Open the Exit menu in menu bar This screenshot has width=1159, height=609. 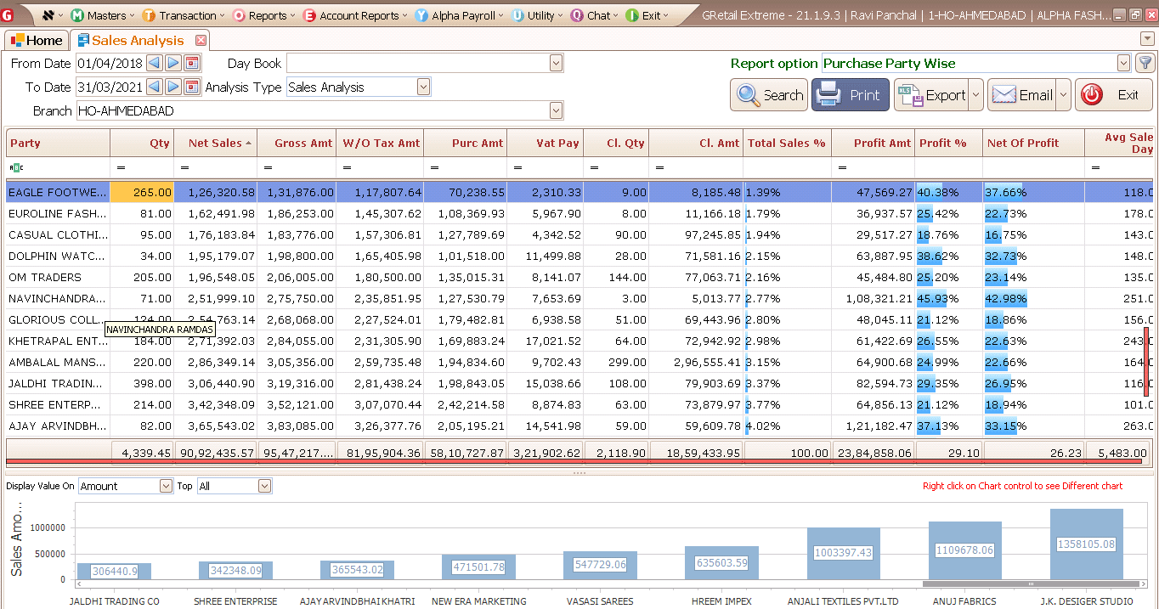647,15
